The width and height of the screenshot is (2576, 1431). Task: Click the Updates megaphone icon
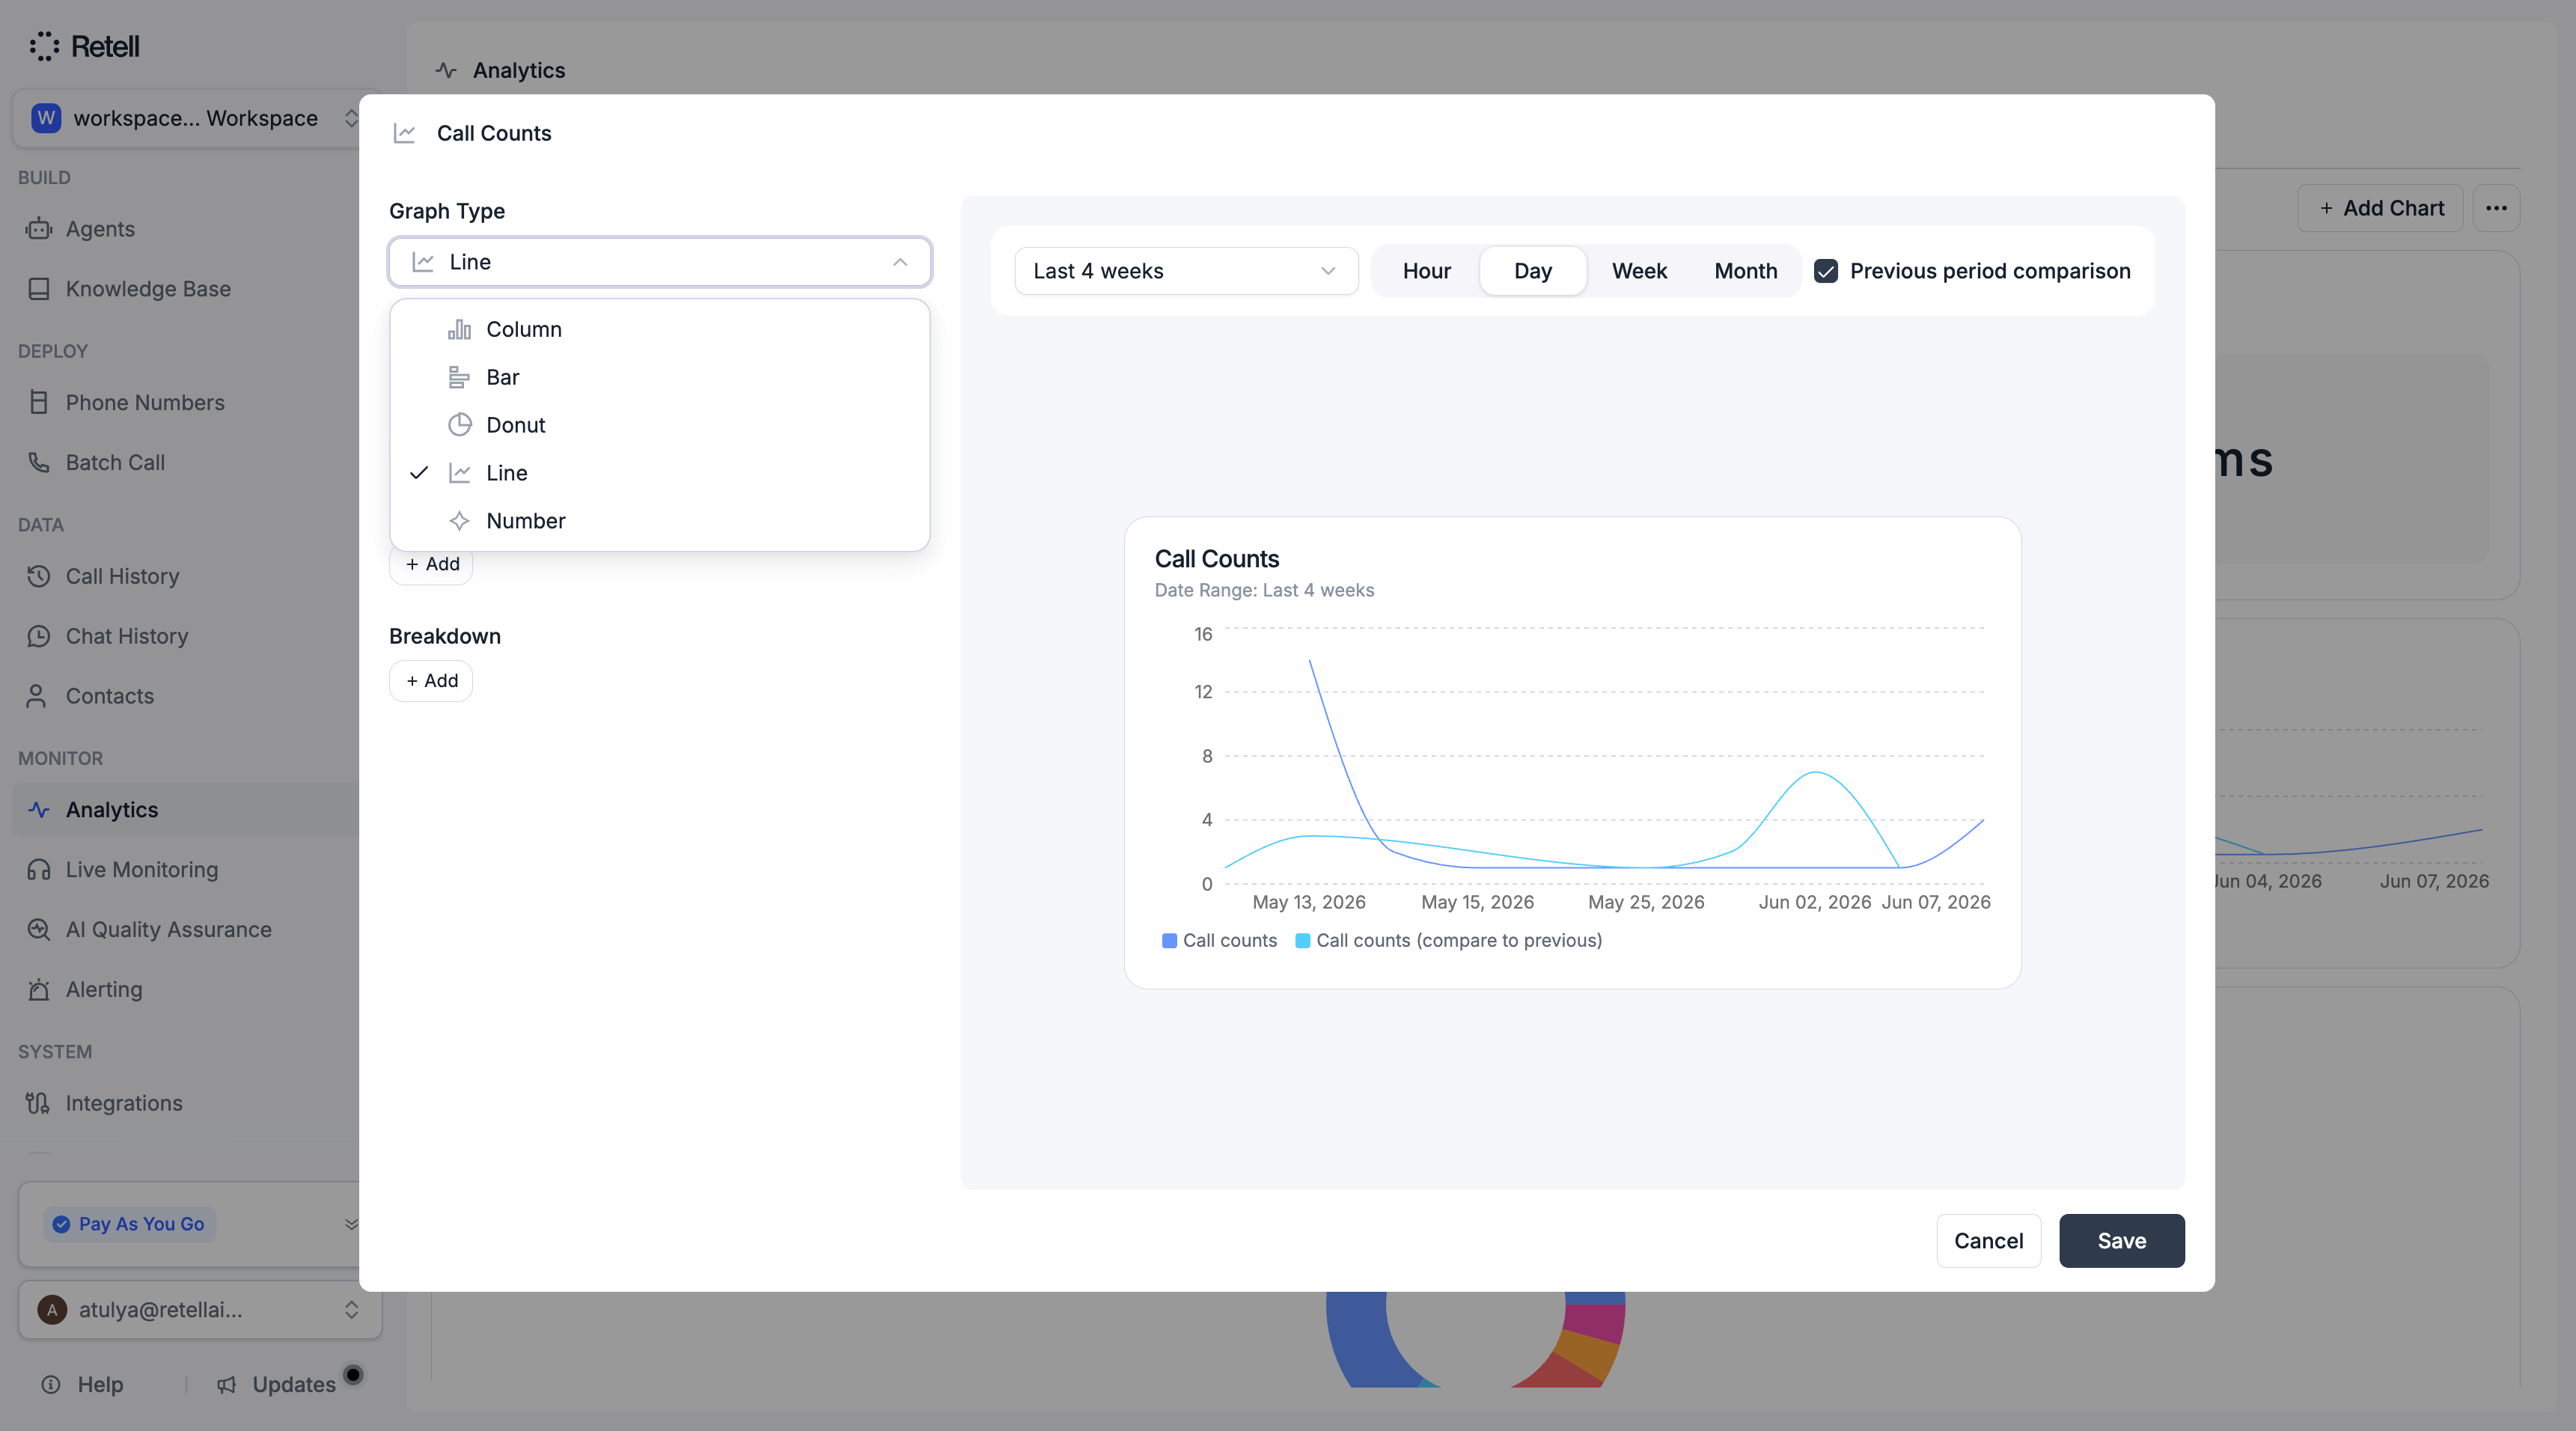click(227, 1384)
